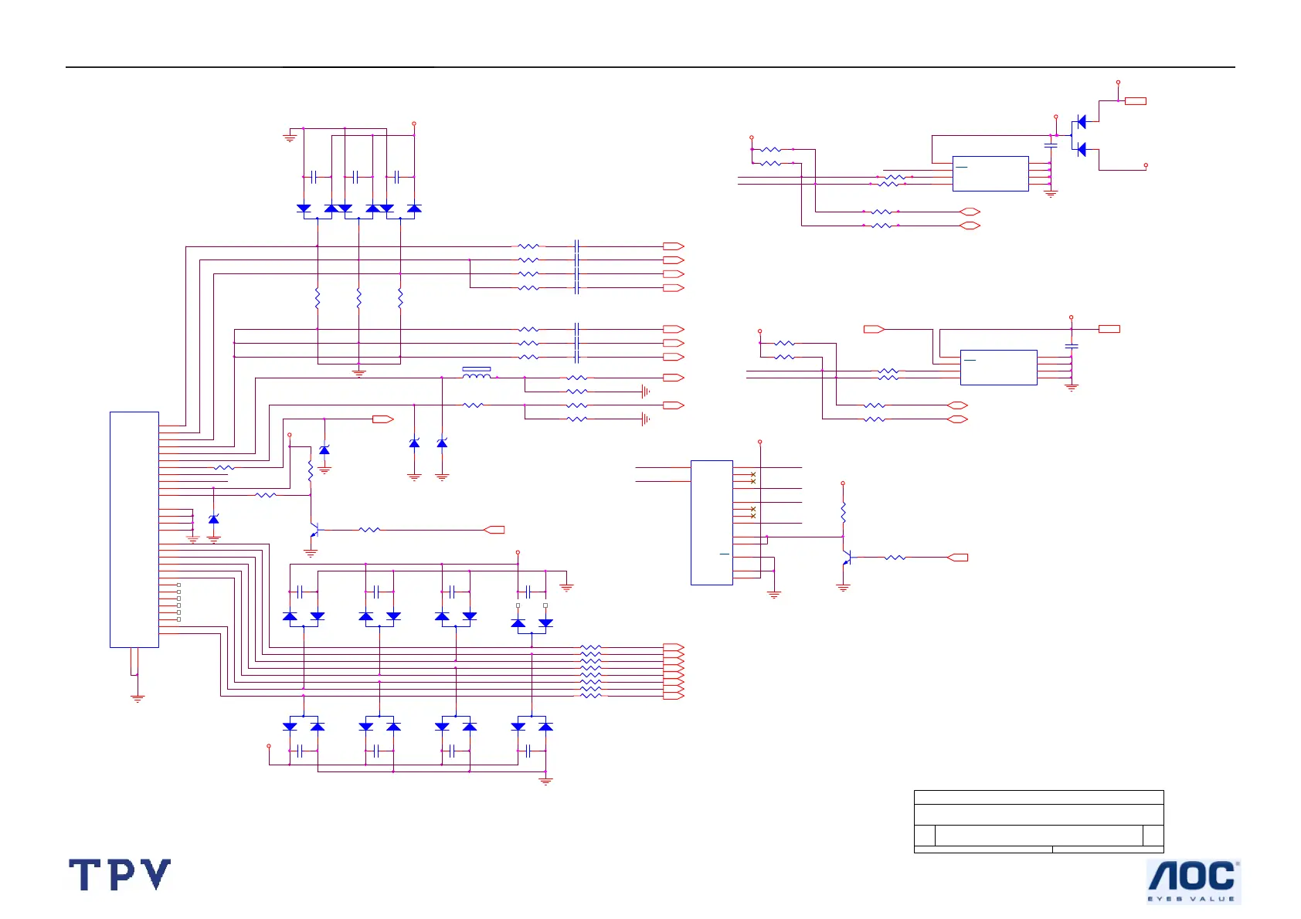The width and height of the screenshot is (1301, 919).
Task: Click the capacitor next to the dual-diode pair
Action: point(1051,144)
